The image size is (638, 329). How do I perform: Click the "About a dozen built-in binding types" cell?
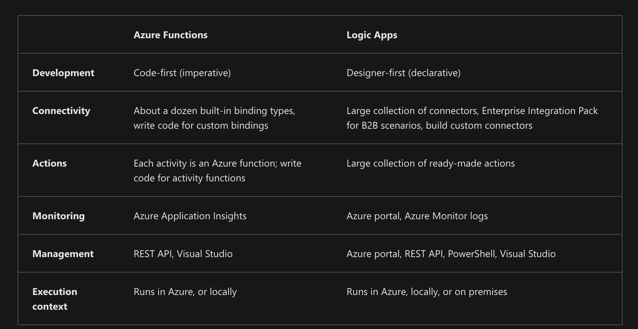point(214,118)
